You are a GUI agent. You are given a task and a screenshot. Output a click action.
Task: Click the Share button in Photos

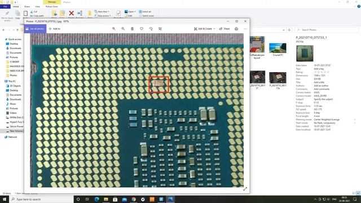pyautogui.click(x=224, y=29)
